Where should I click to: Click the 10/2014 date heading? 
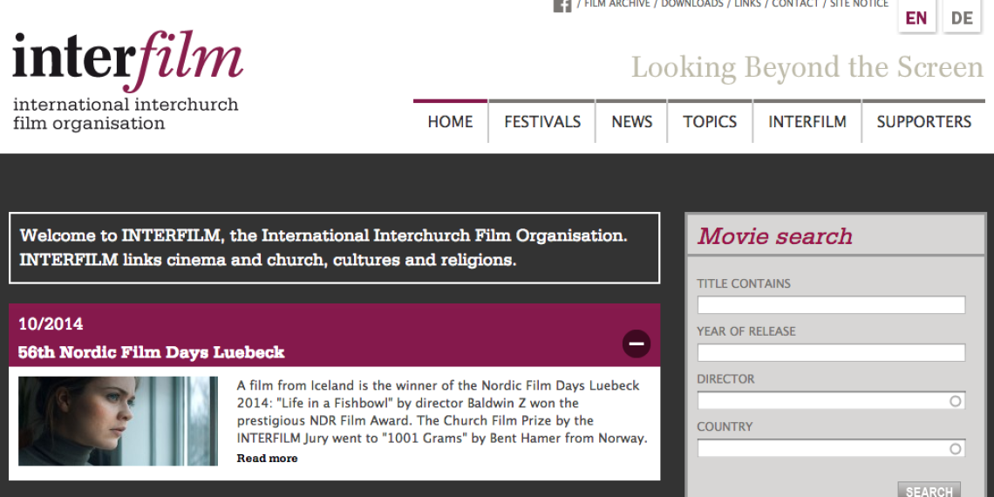click(x=51, y=324)
